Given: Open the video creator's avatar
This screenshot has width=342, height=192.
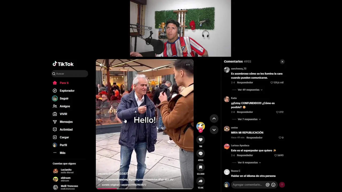Looking at the screenshot, I should pyautogui.click(x=200, y=126).
